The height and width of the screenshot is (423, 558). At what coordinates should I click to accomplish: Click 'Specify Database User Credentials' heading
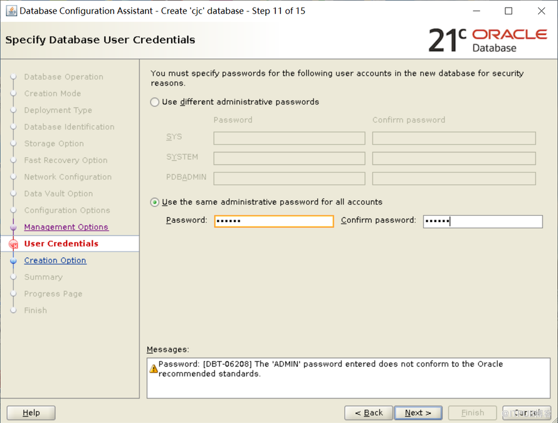click(100, 40)
